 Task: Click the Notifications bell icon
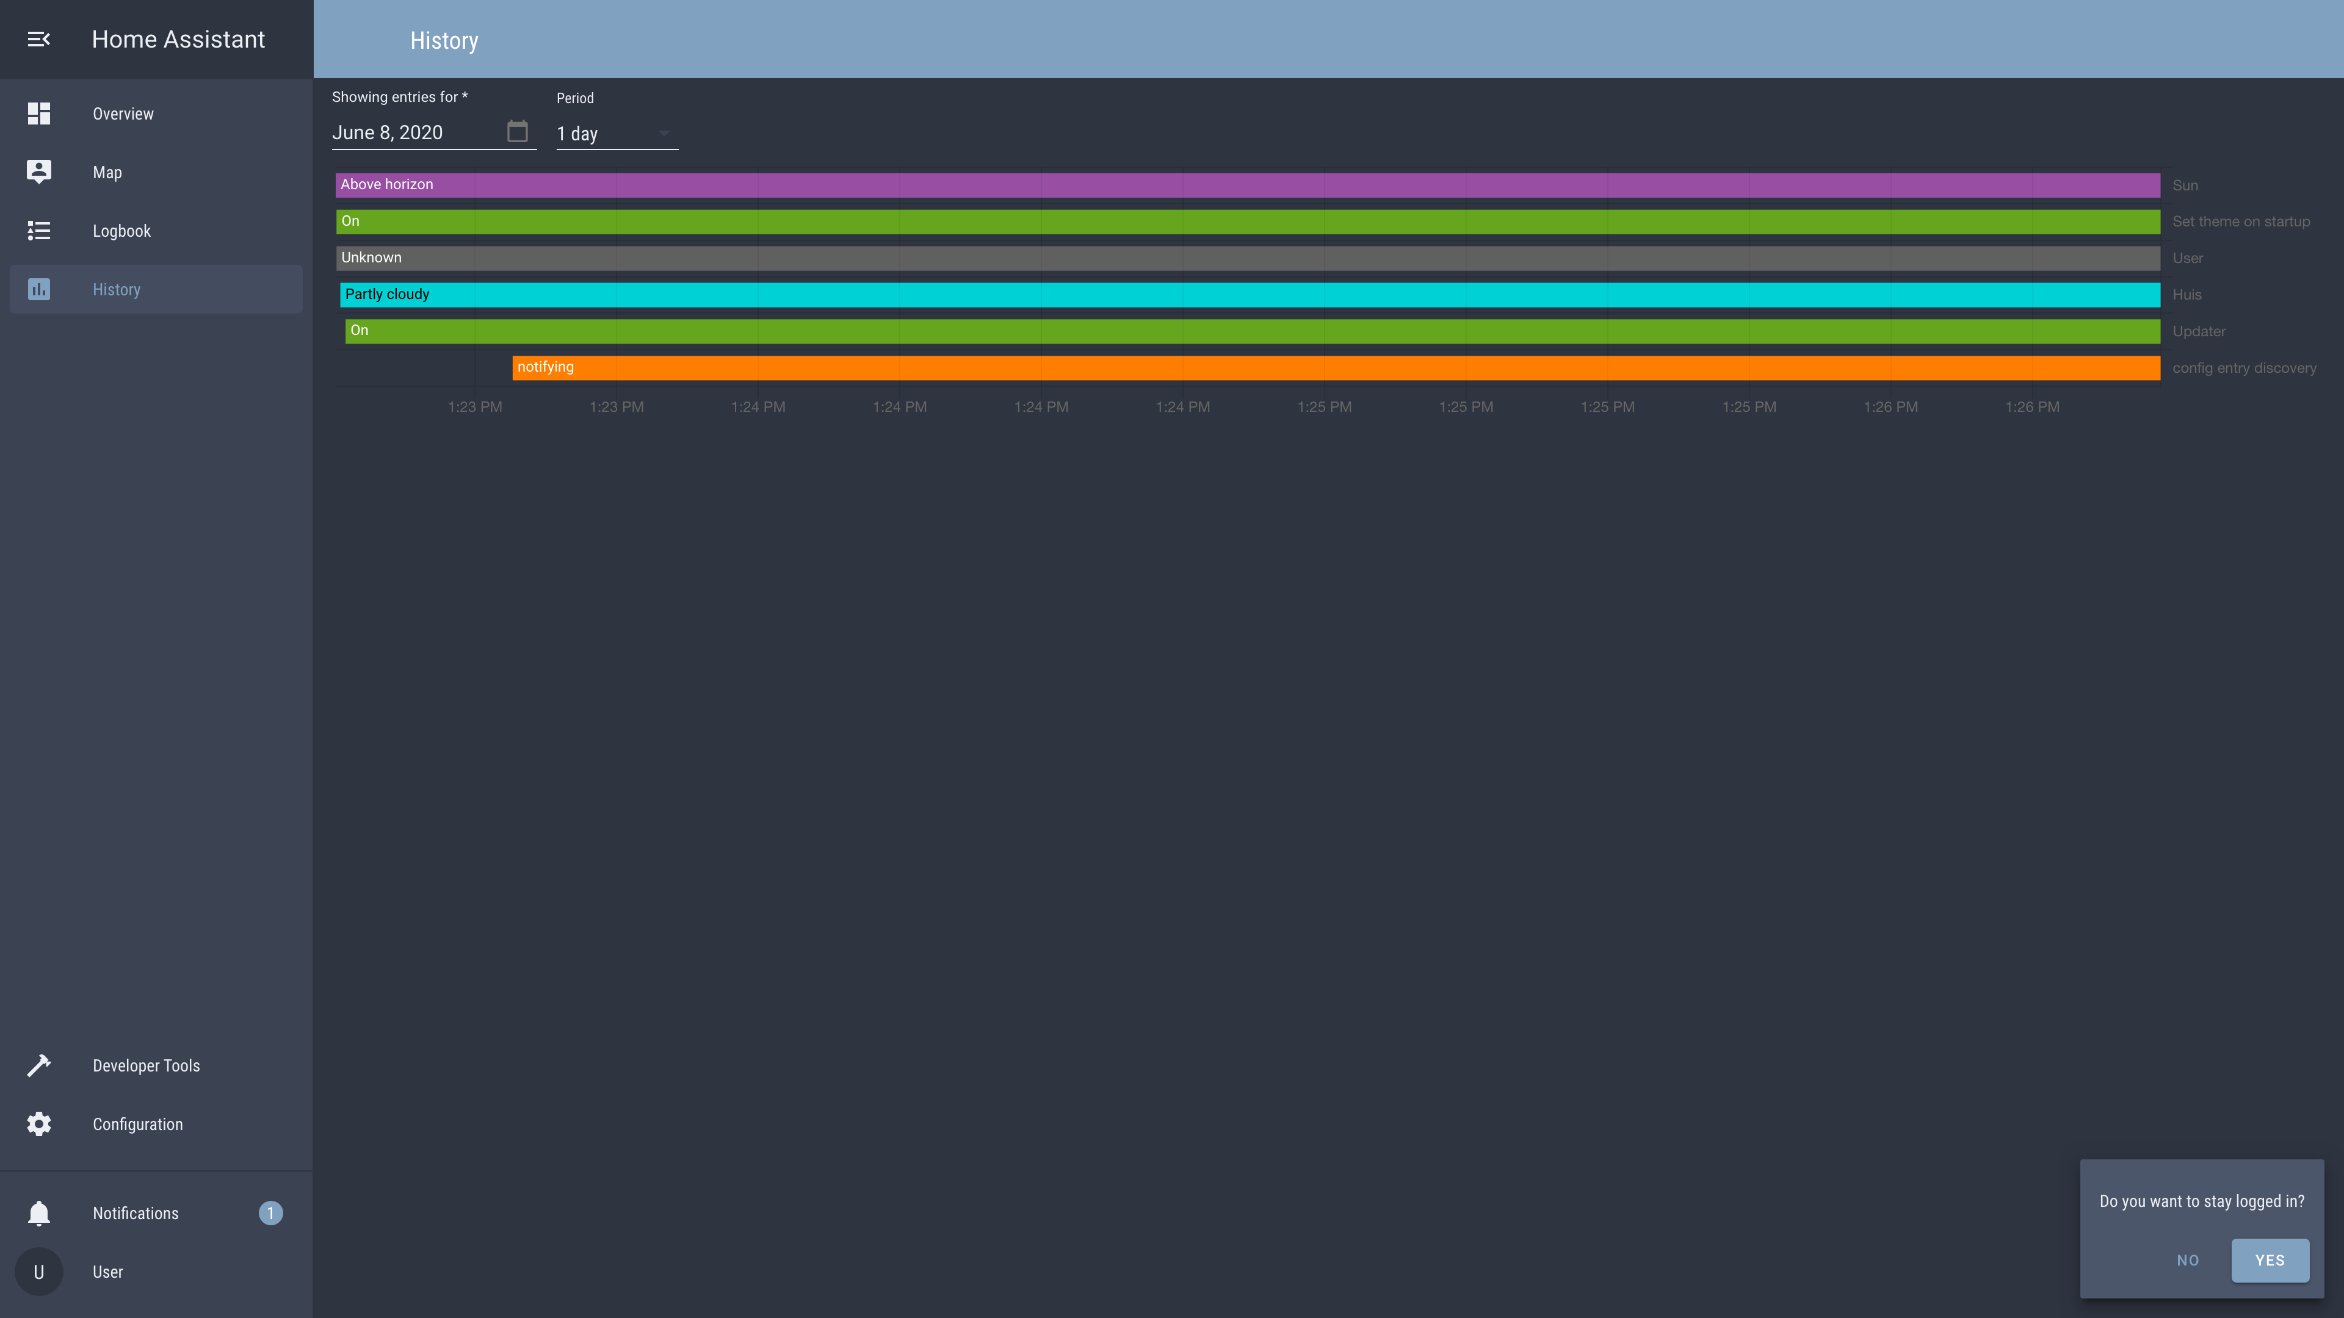click(38, 1214)
